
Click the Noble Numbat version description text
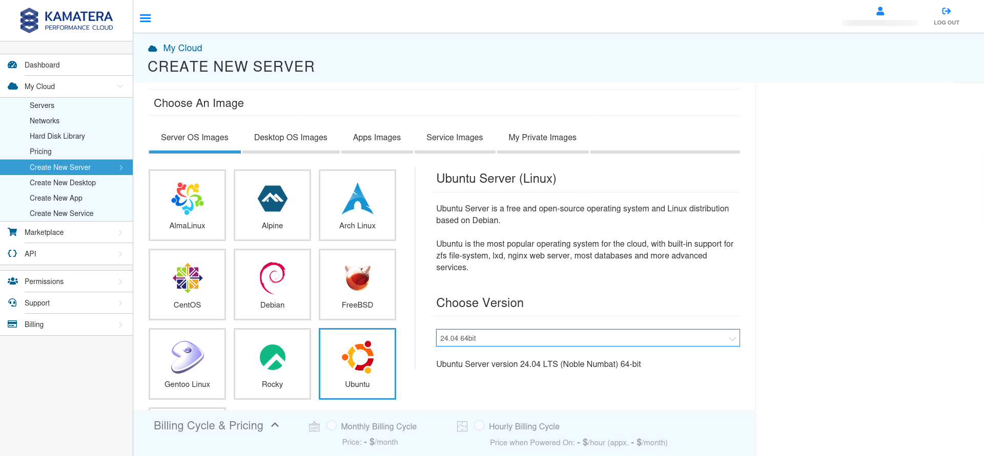pos(539,364)
